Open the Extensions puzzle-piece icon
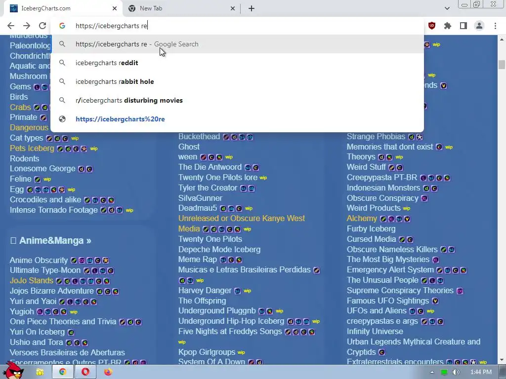The image size is (506, 379). pos(448,26)
